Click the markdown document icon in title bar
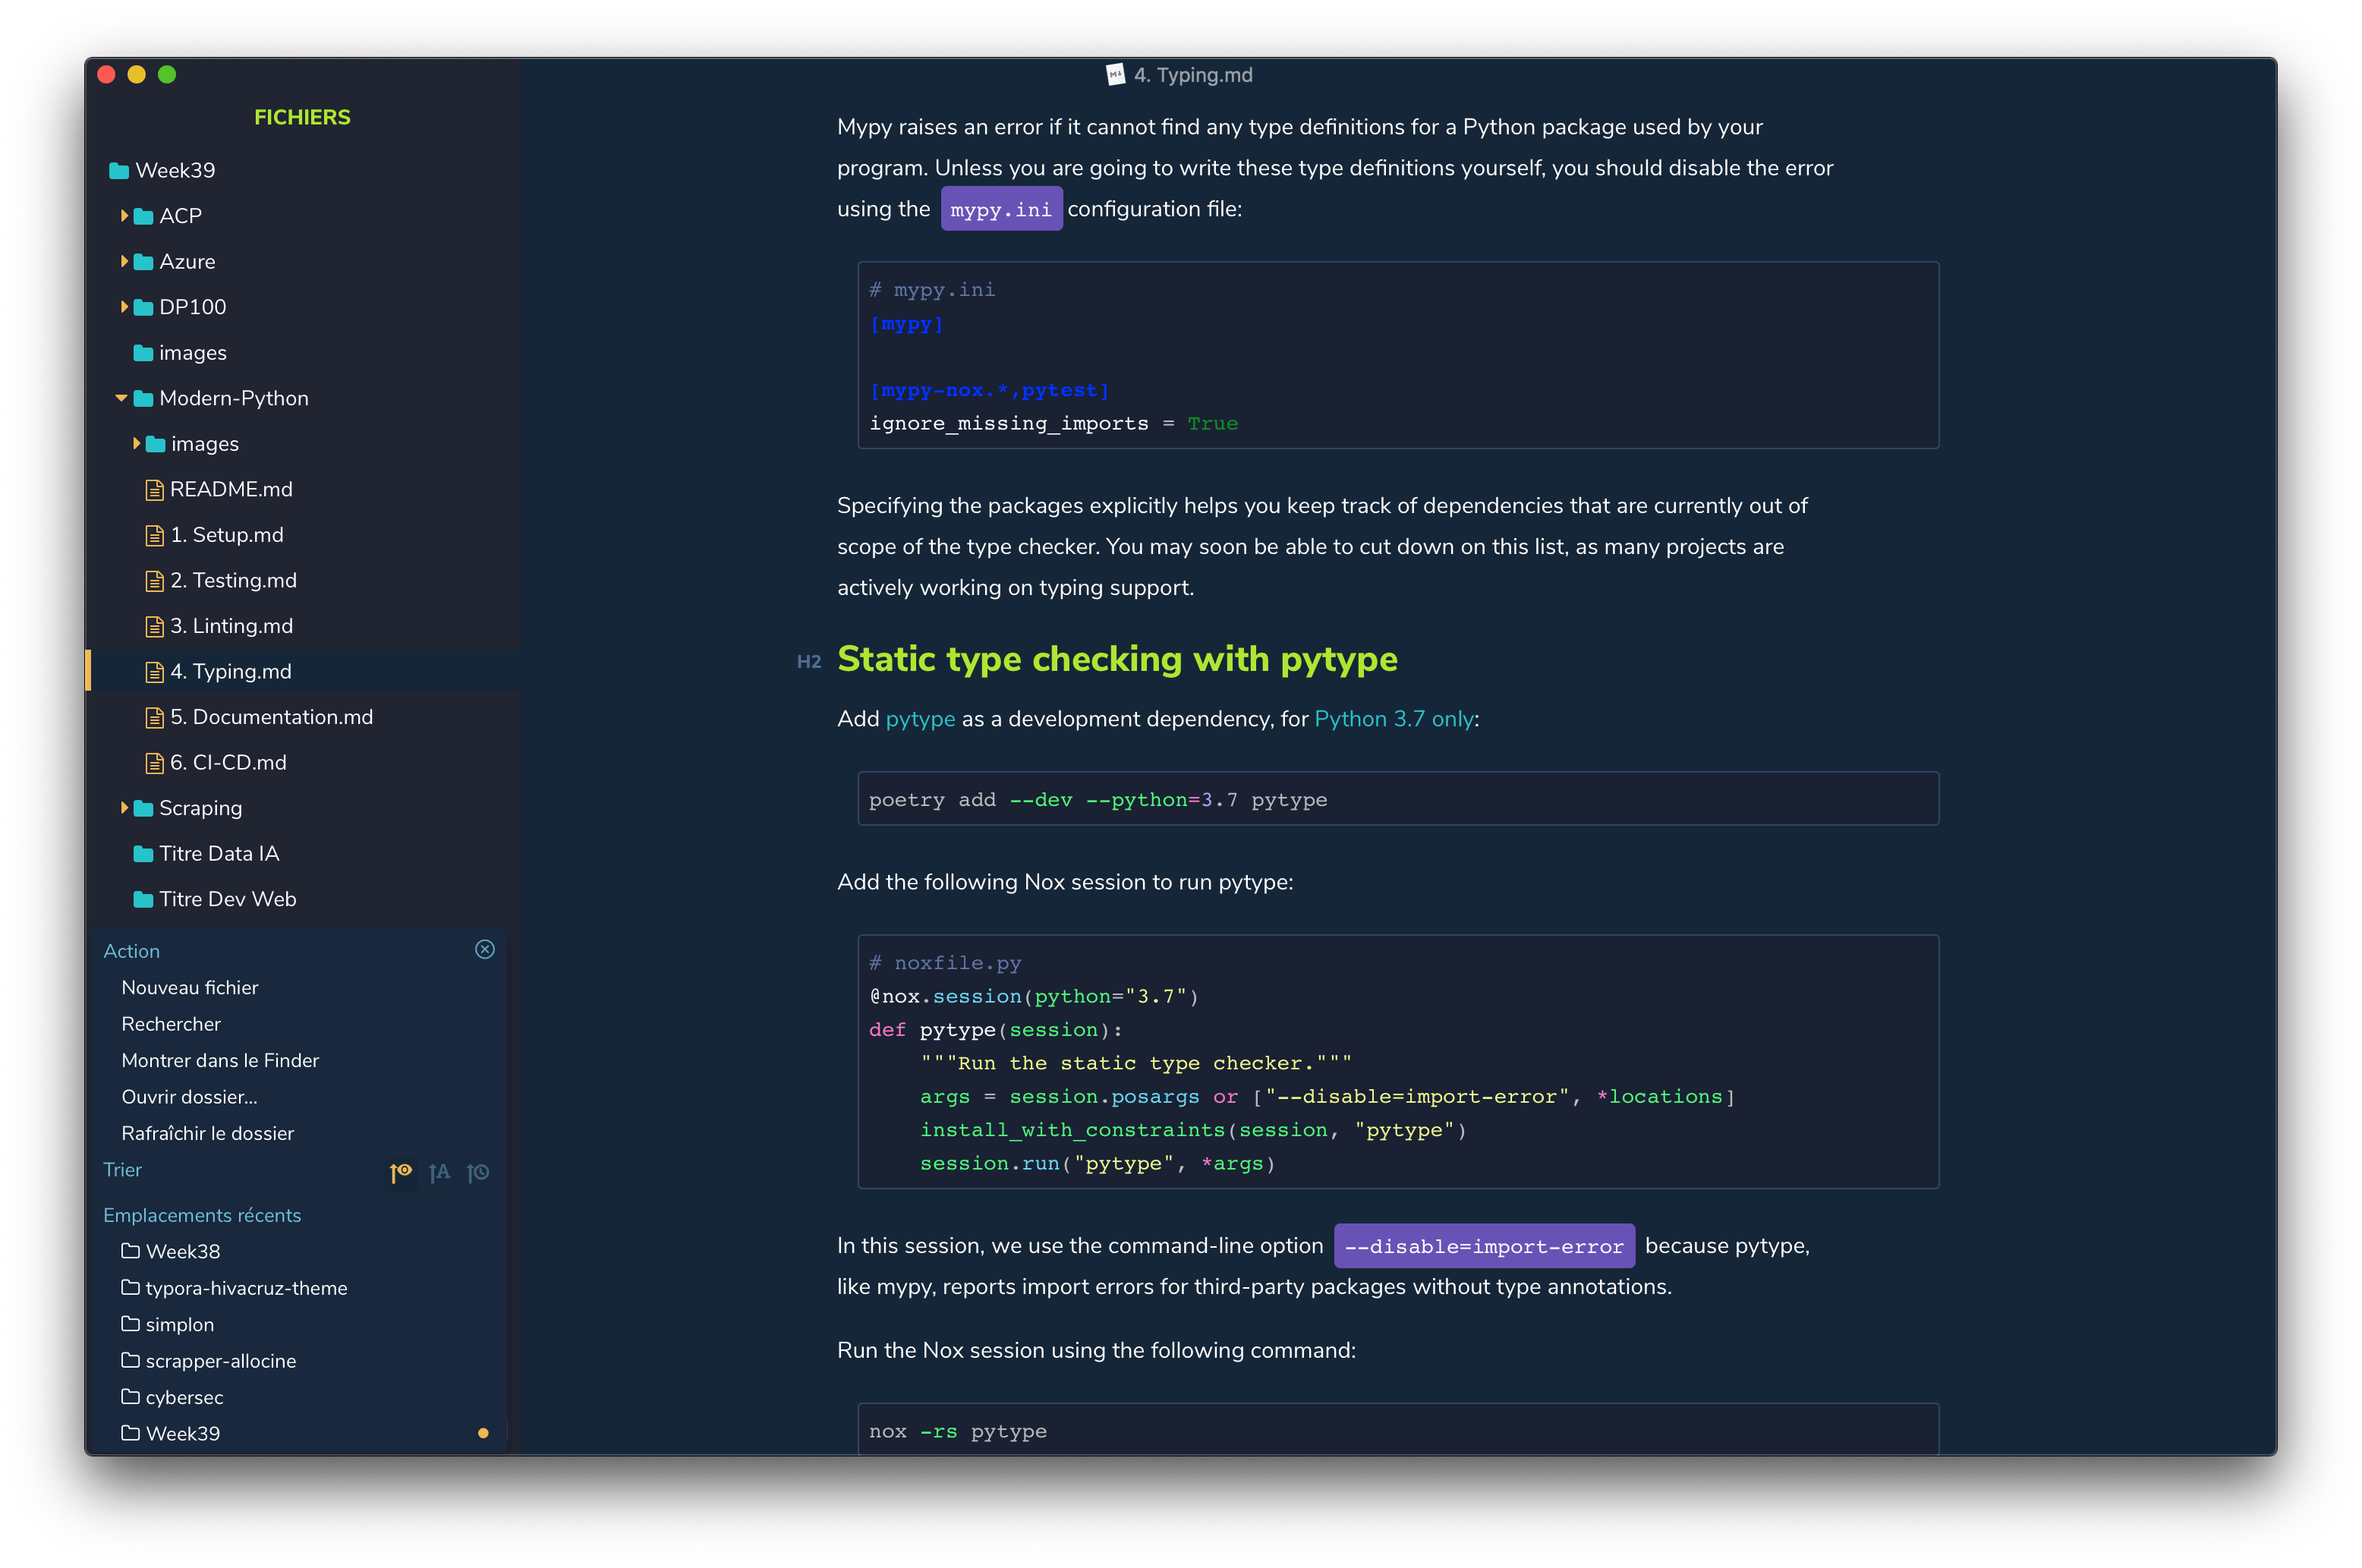Screen dimensions: 2362x1568 click(x=1115, y=75)
